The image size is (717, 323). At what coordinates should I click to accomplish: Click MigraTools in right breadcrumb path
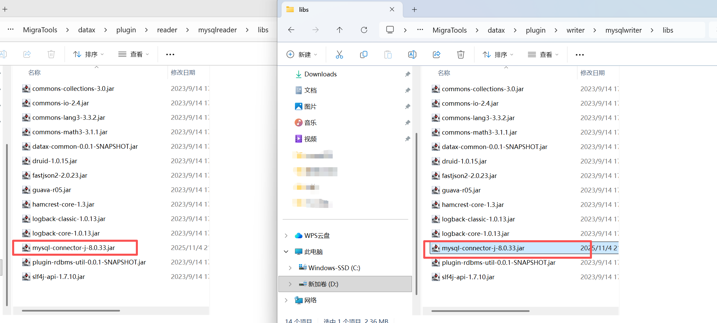click(449, 30)
